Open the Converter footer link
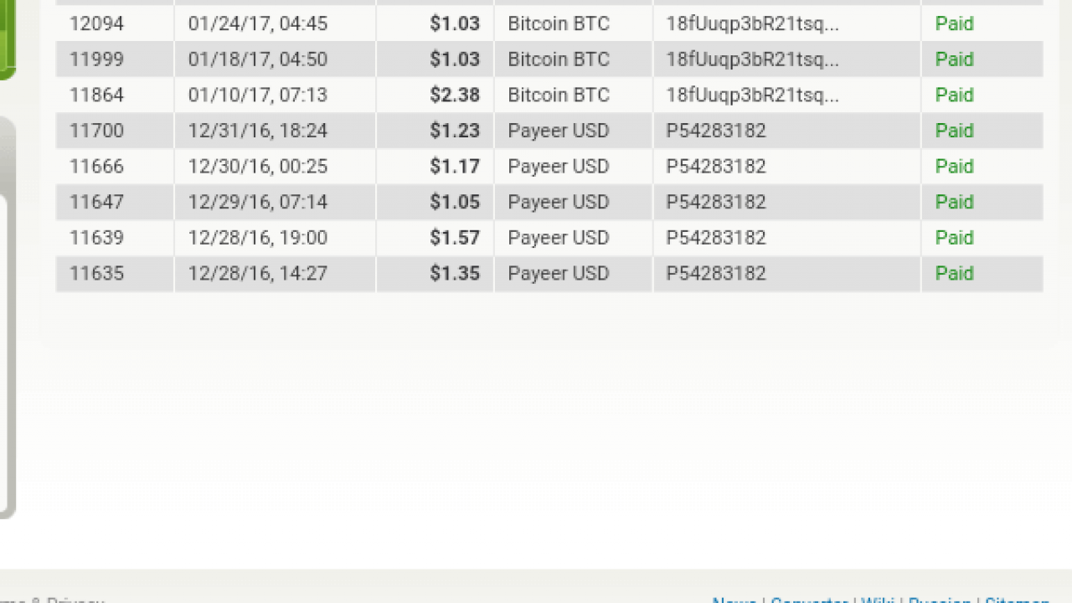This screenshot has width=1072, height=603. tap(809, 600)
